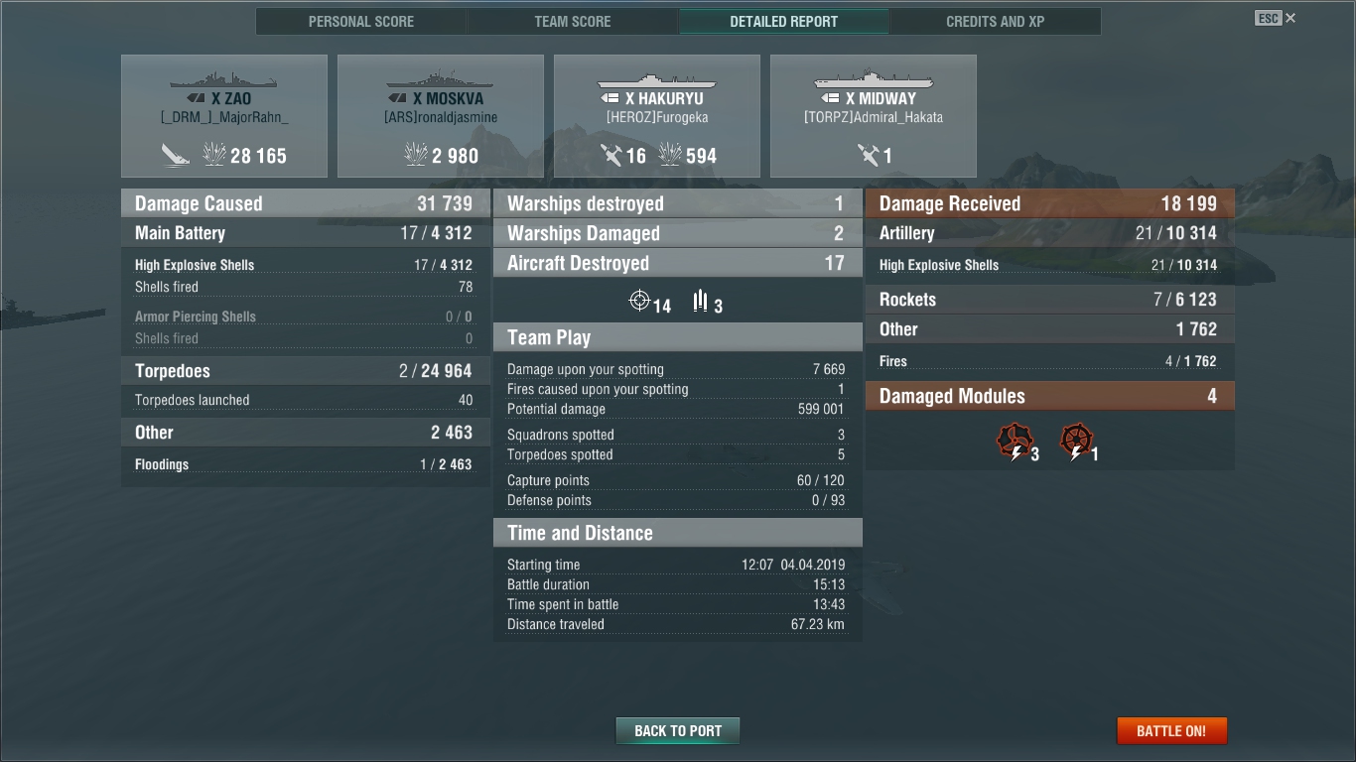Select the X Zao ship card
1356x762 pixels.
[x=224, y=116]
